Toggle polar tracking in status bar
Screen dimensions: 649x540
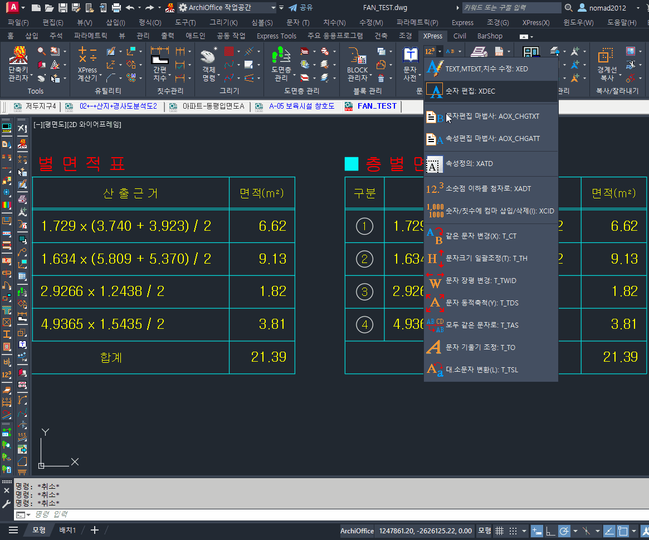pos(564,531)
